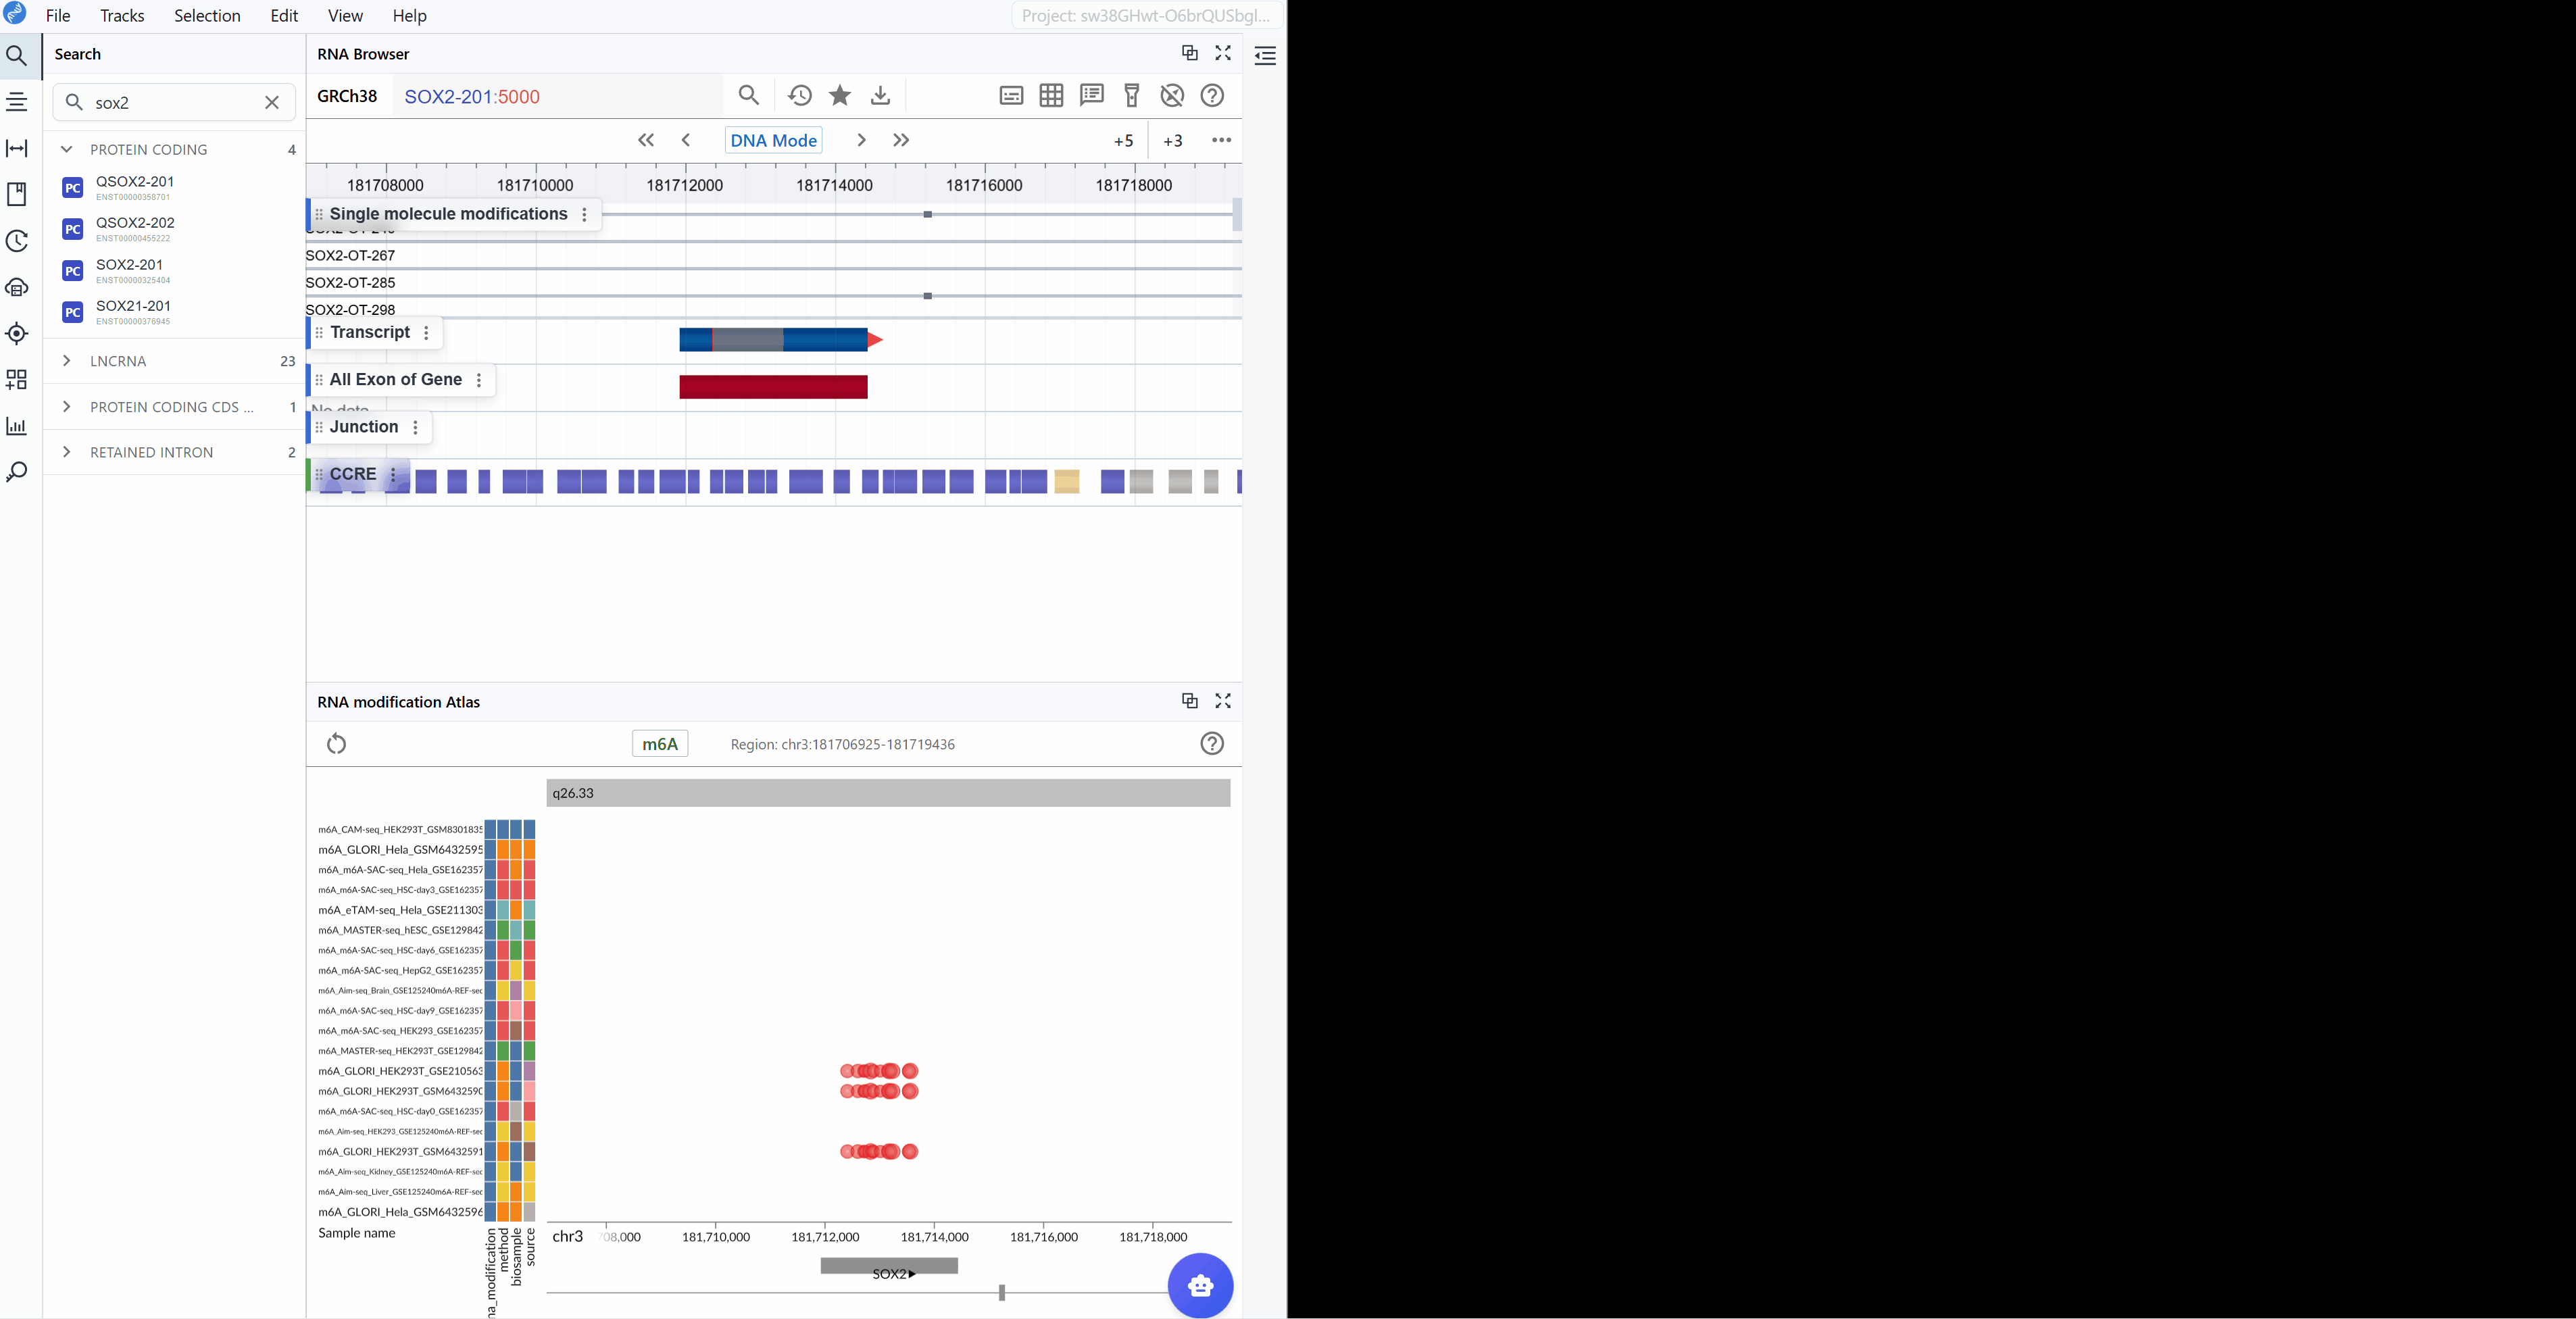Open the chatbot assistant round button
Screen dimensions: 2576x1319
click(x=1200, y=1286)
